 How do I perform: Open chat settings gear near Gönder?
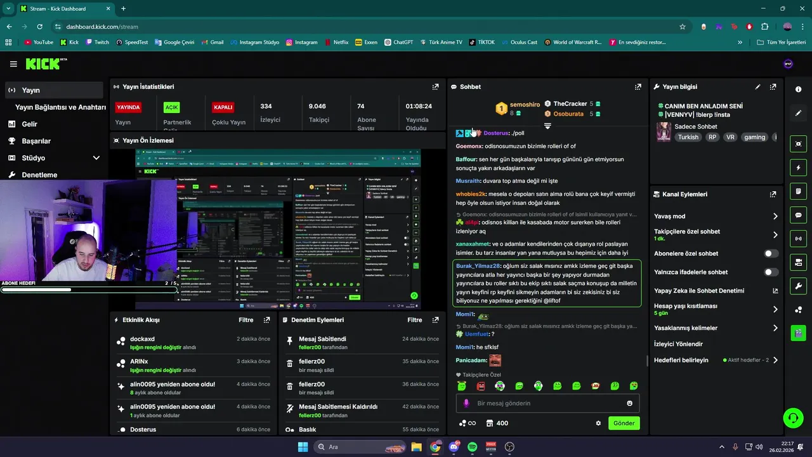click(598, 423)
